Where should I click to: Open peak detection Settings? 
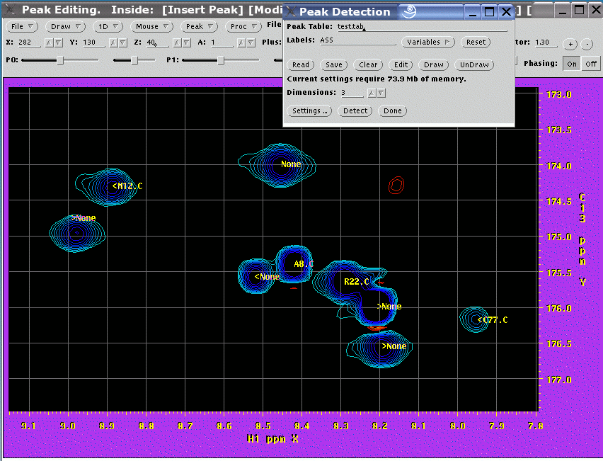pos(309,111)
